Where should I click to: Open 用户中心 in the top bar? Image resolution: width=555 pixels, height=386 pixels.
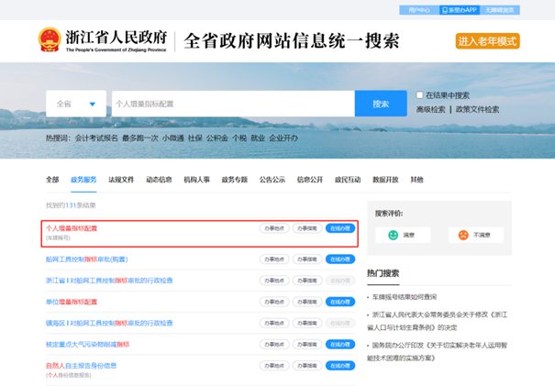[x=415, y=9]
